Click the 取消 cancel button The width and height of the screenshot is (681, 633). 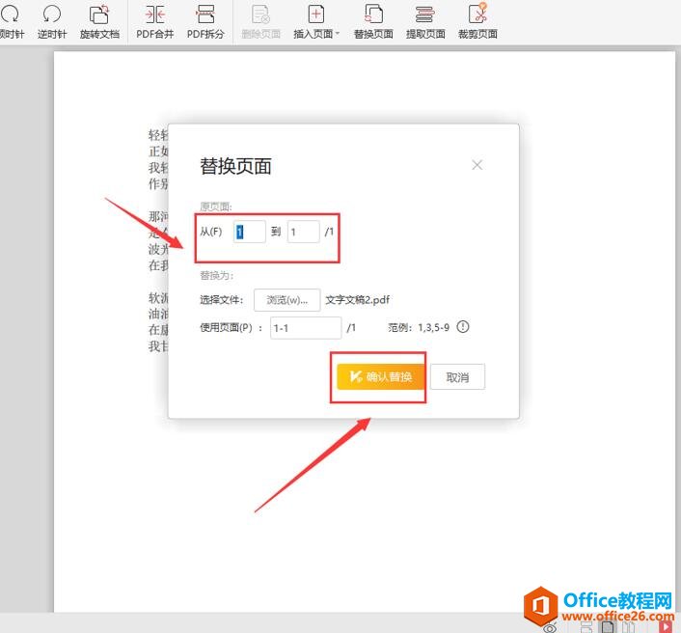click(457, 376)
